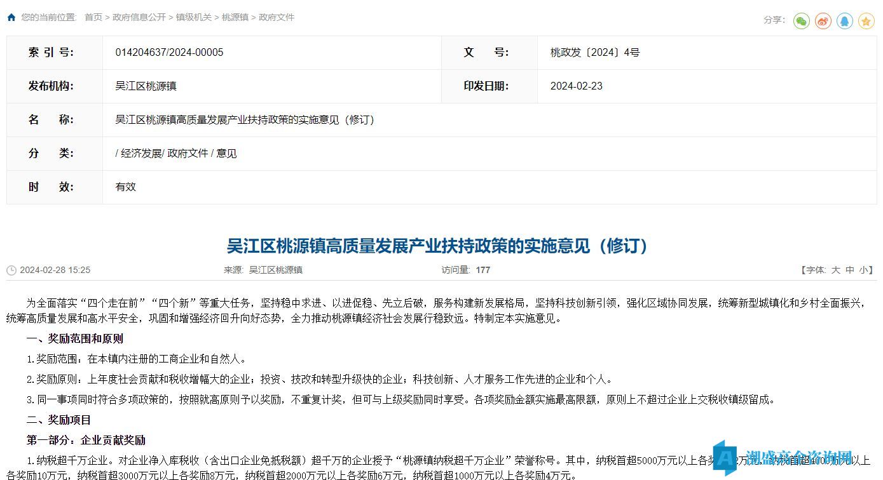
Task: Click paragraph starting 3.同一事项同时符合
Action: coord(402,400)
